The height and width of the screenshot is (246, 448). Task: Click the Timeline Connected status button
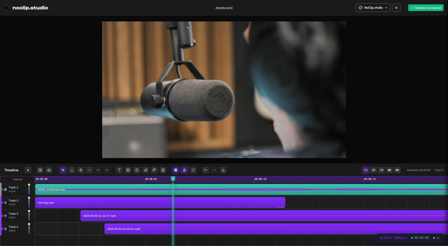click(x=426, y=8)
